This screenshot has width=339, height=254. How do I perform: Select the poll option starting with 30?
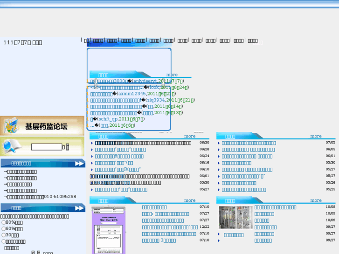[x=3, y=235]
